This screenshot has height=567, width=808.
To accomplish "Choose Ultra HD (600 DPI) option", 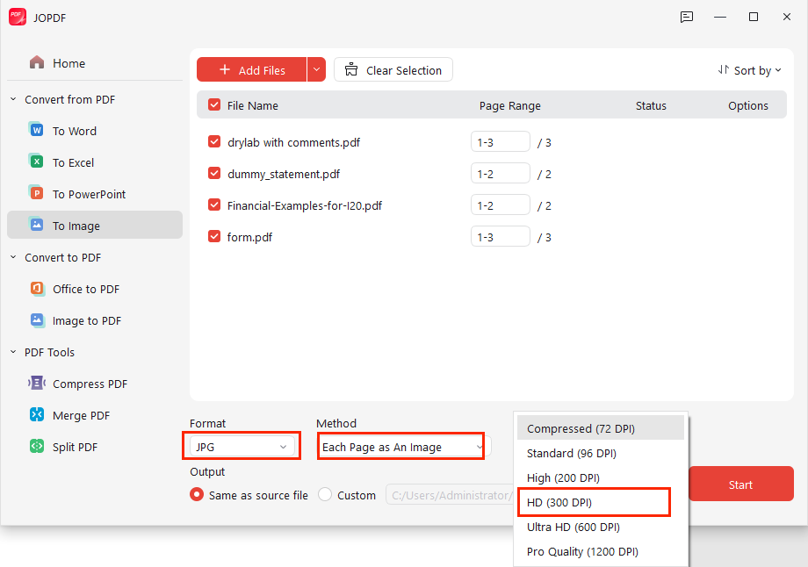I will coord(601,527).
